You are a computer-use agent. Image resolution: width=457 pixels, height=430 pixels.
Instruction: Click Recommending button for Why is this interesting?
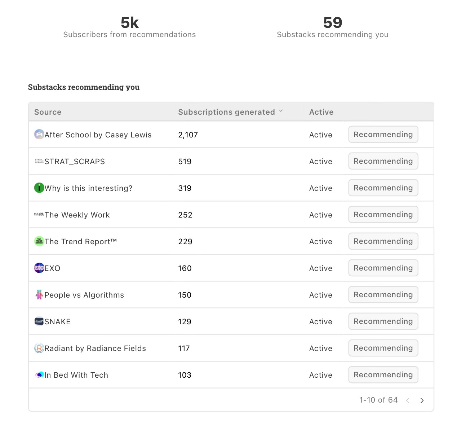(383, 188)
